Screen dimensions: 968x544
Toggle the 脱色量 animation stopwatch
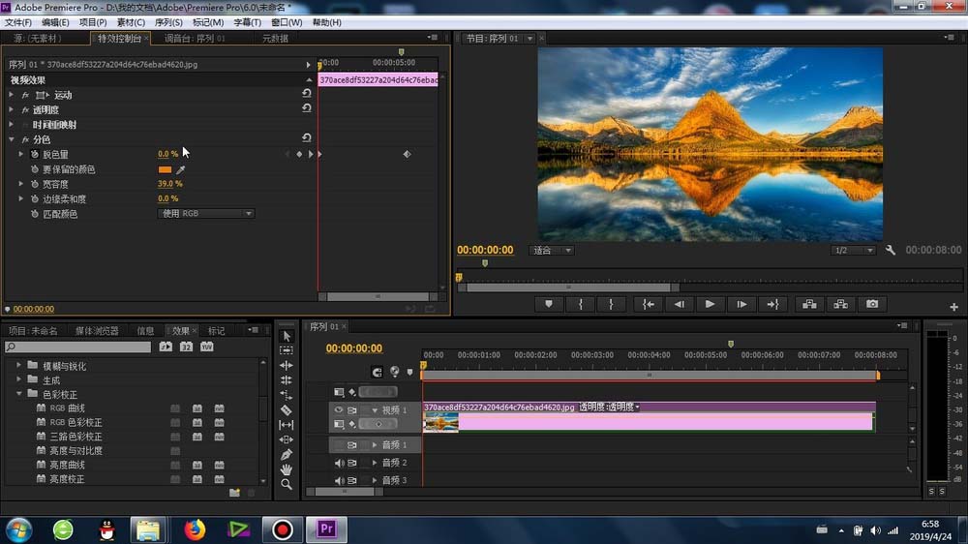[x=35, y=154]
